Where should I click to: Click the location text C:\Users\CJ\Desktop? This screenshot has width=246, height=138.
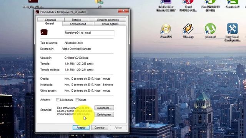pos(76,58)
